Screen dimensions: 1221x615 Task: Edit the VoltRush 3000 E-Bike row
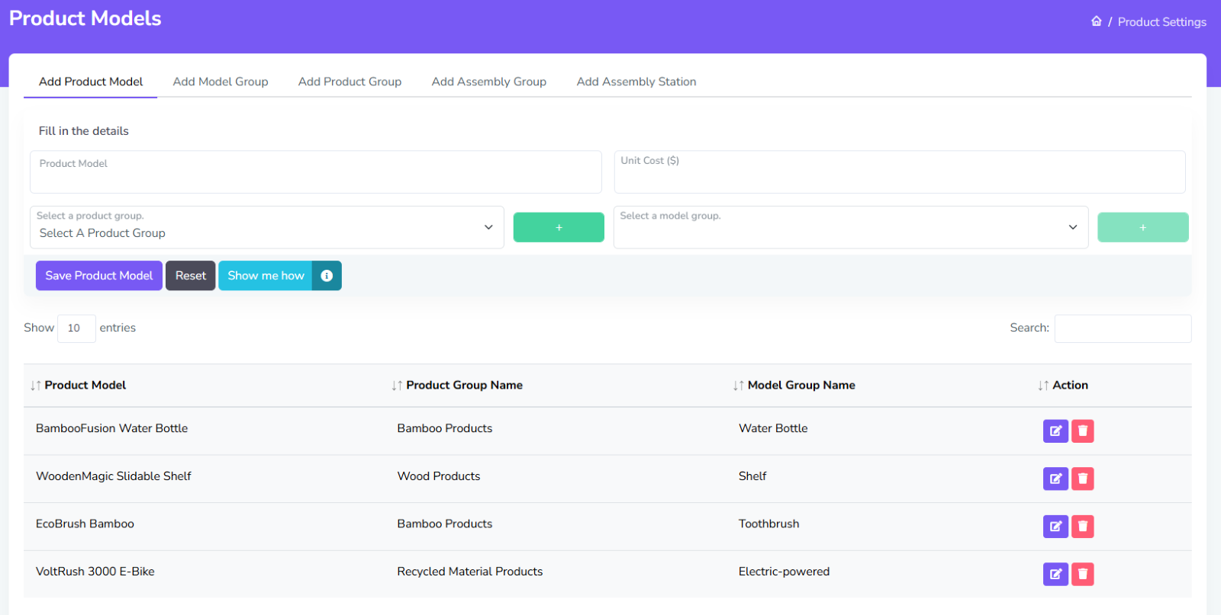click(1055, 574)
